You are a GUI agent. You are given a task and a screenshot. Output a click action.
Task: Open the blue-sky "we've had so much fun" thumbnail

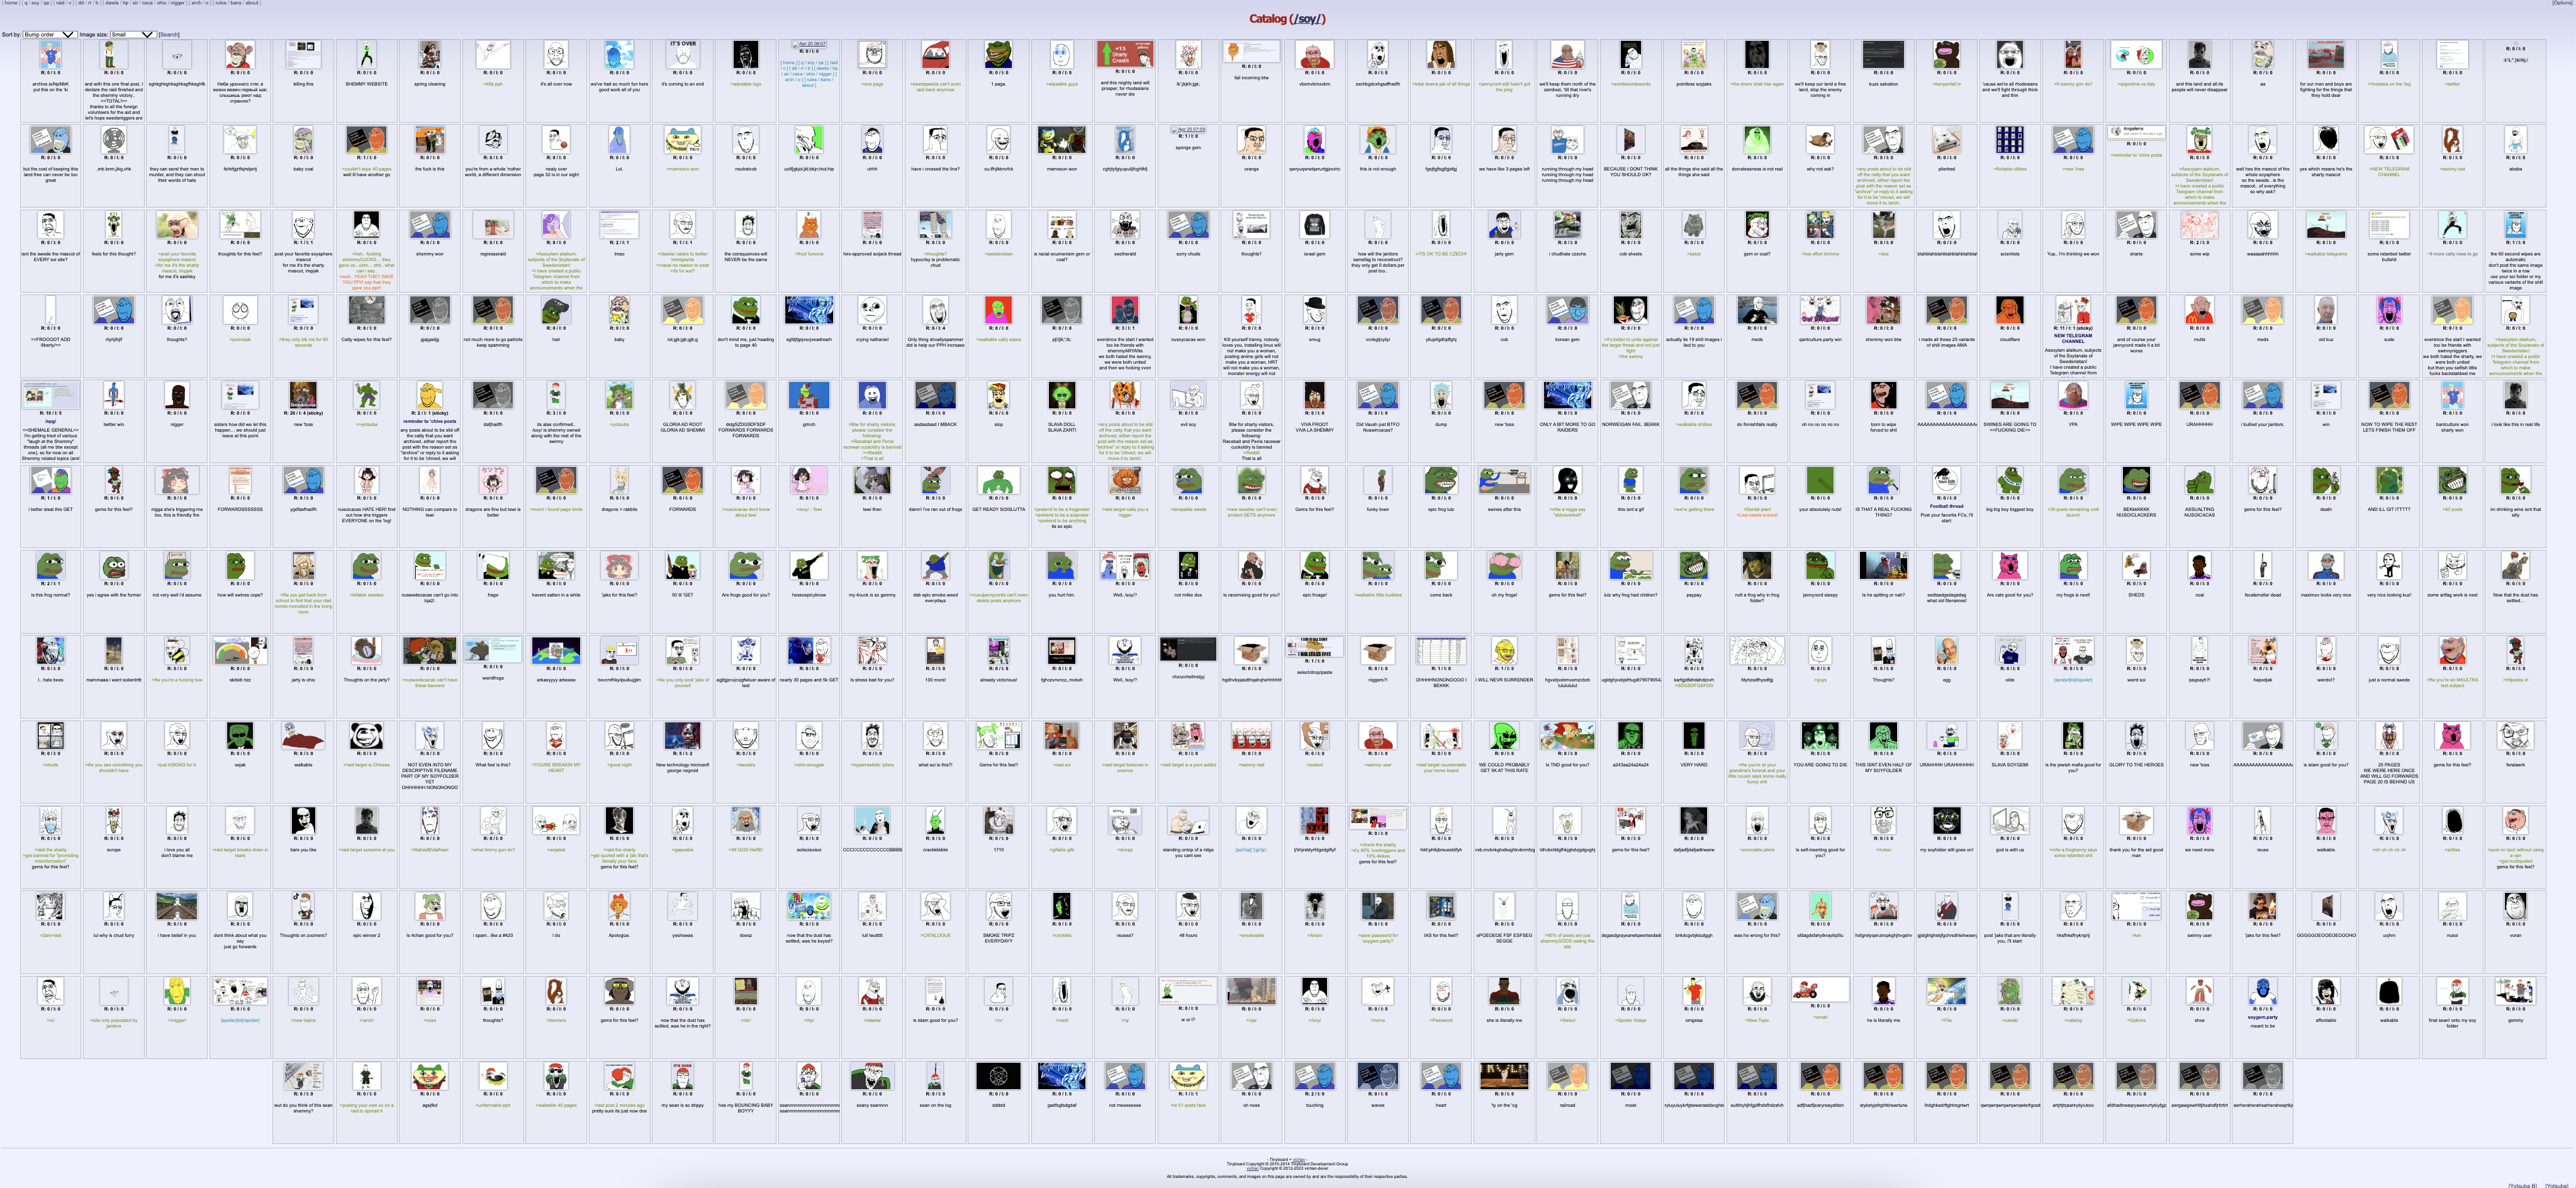tap(619, 54)
